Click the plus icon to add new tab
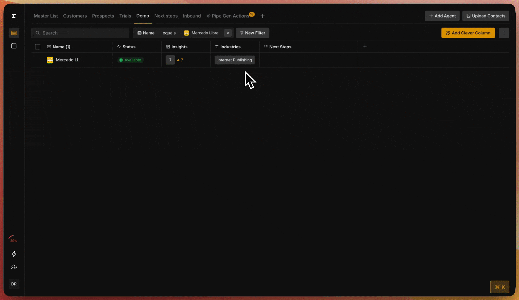 [262, 16]
